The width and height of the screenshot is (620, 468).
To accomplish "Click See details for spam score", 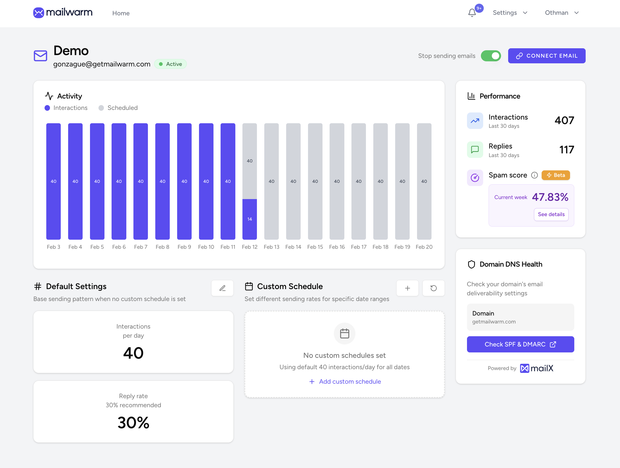I will (551, 214).
